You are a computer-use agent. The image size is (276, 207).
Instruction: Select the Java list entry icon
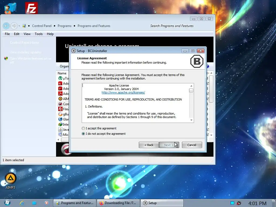[x=60, y=130]
